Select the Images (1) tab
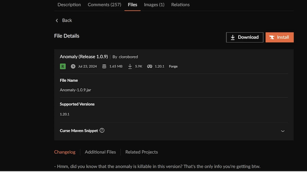Image resolution: width=307 pixels, height=172 pixels. tap(154, 5)
